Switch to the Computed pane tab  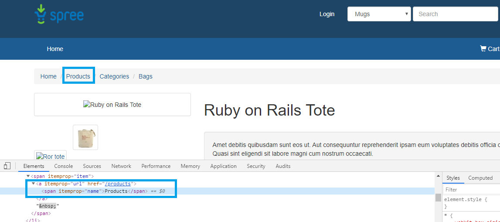[480, 178]
